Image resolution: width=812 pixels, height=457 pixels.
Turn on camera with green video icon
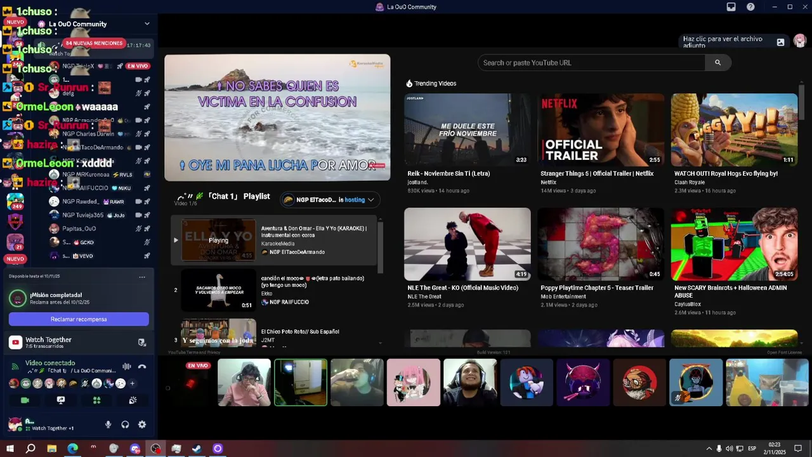click(x=25, y=401)
